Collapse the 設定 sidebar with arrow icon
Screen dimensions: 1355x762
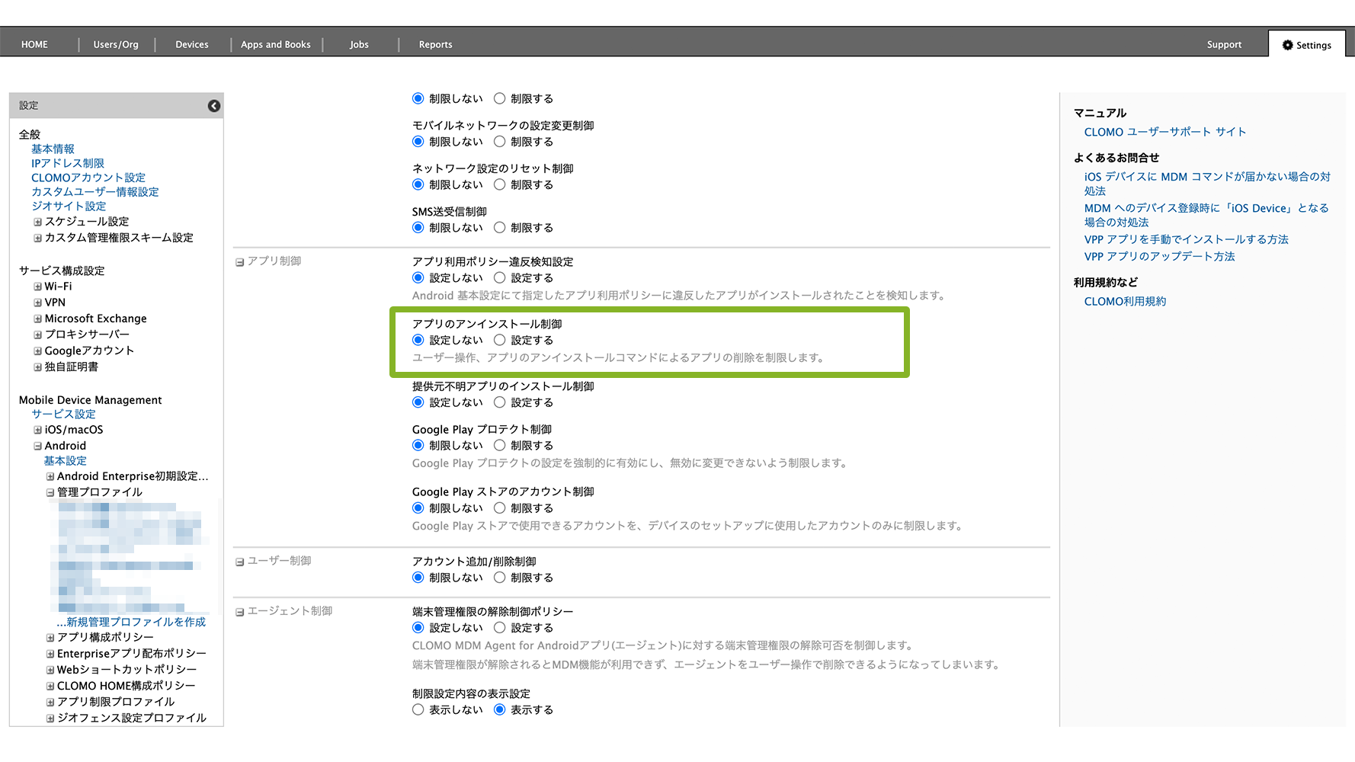[214, 106]
